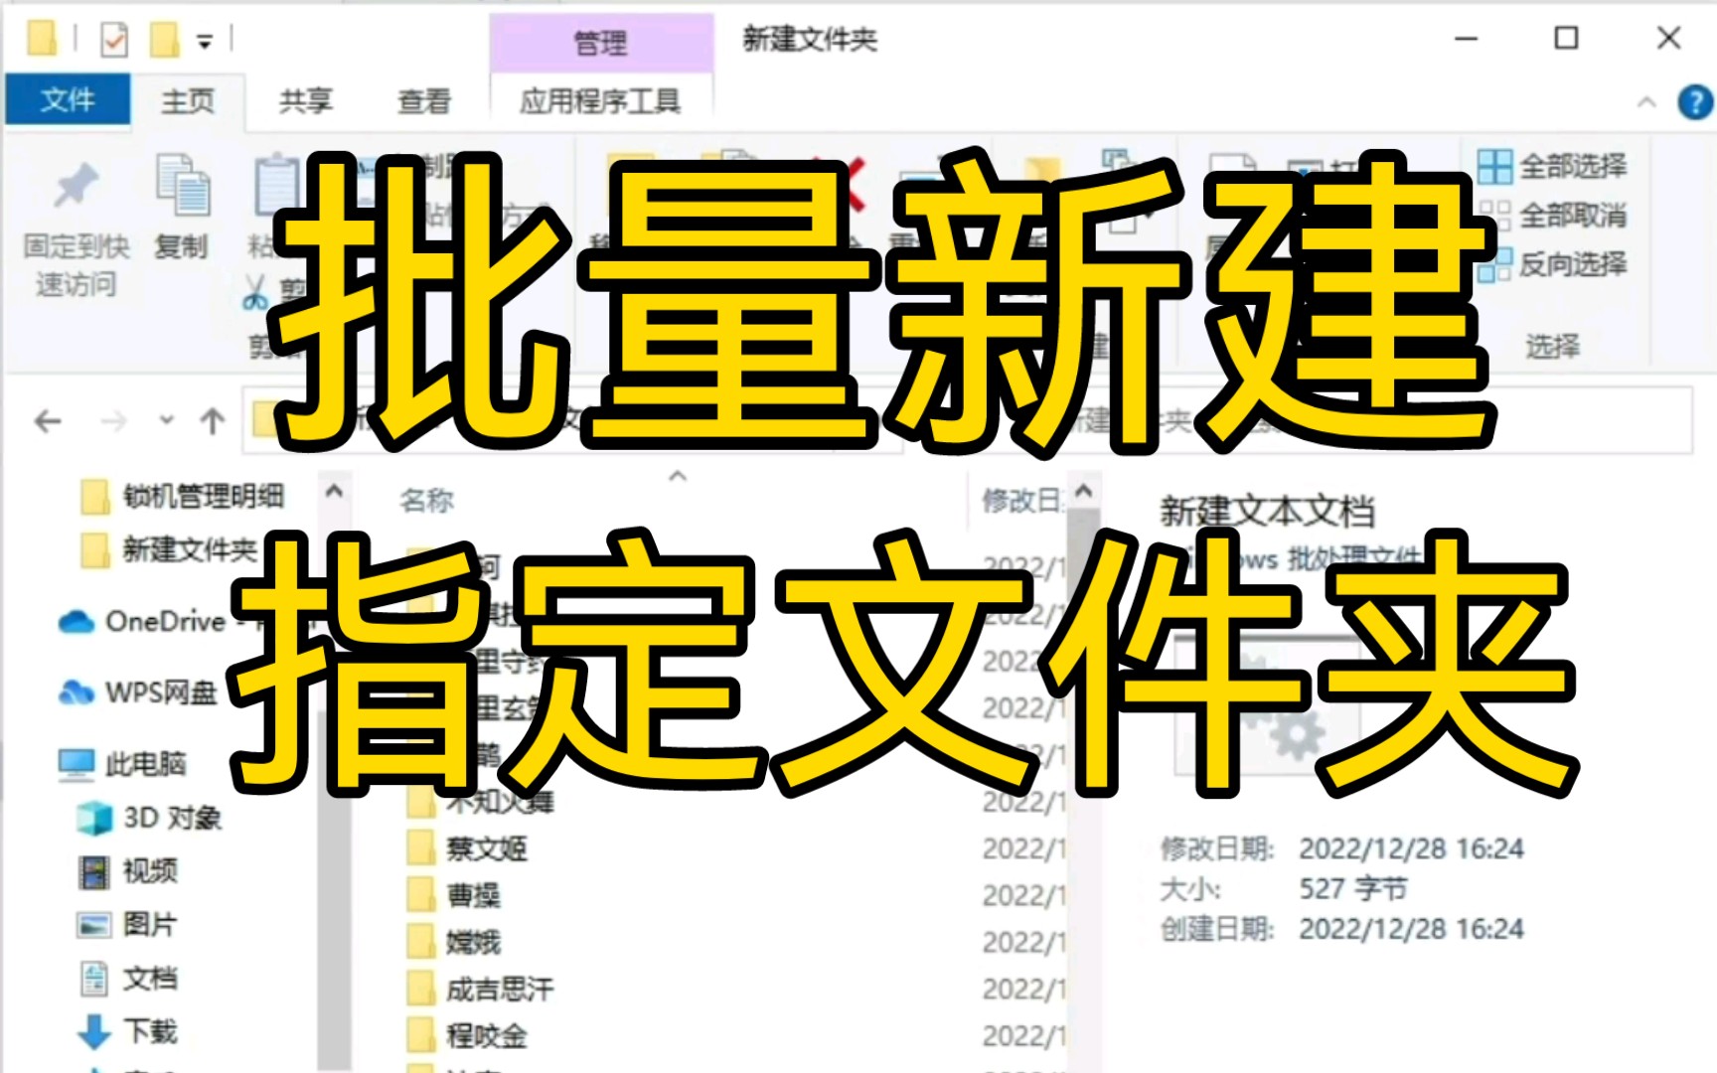
Task: Click the 固定到快速访问 pin icon
Action: coord(76,184)
